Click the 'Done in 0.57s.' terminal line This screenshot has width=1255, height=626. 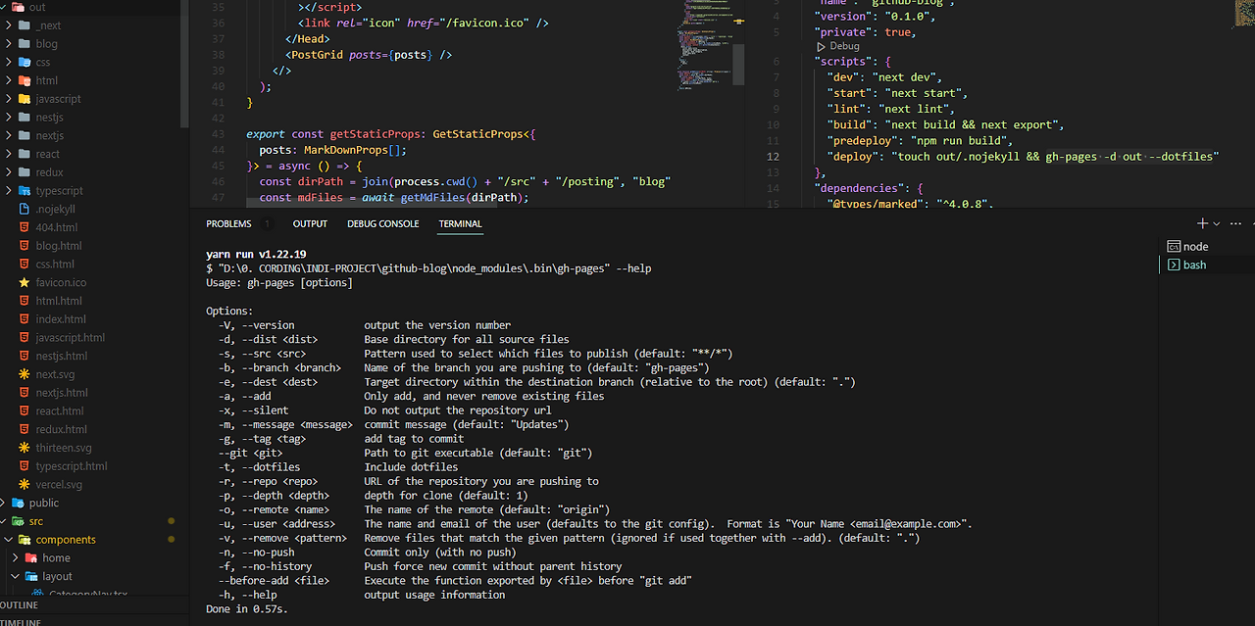(247, 609)
